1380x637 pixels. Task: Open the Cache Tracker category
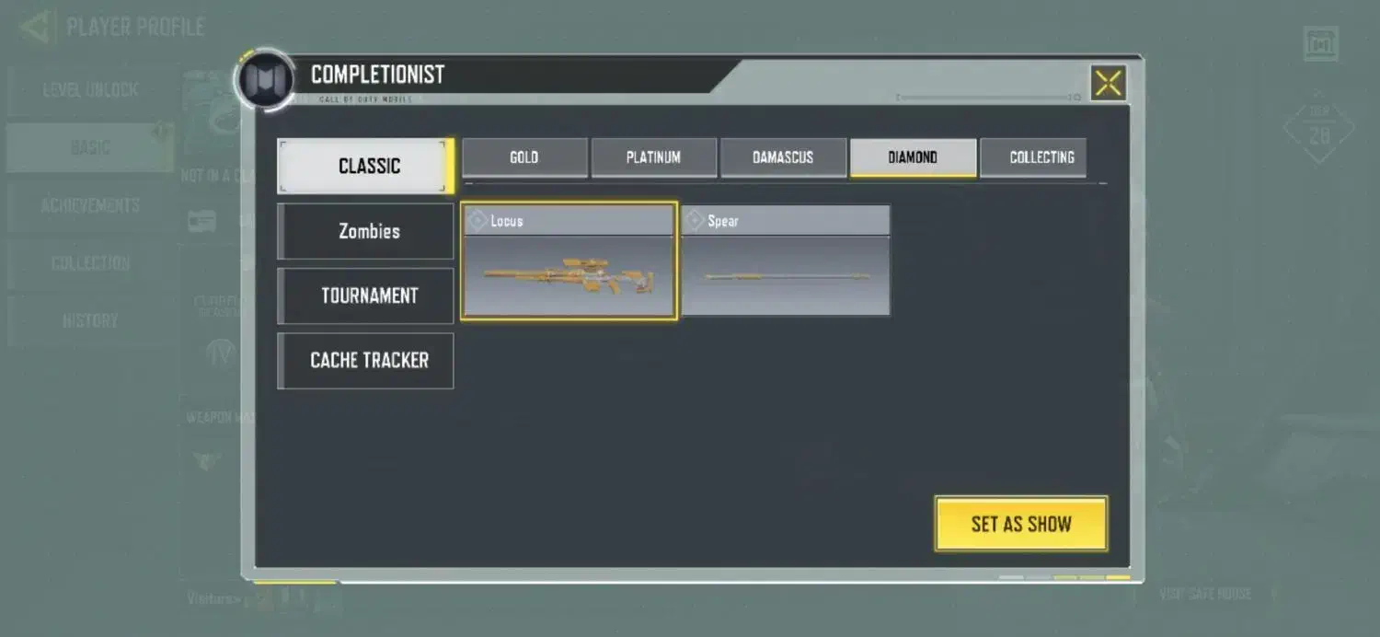[x=365, y=360]
